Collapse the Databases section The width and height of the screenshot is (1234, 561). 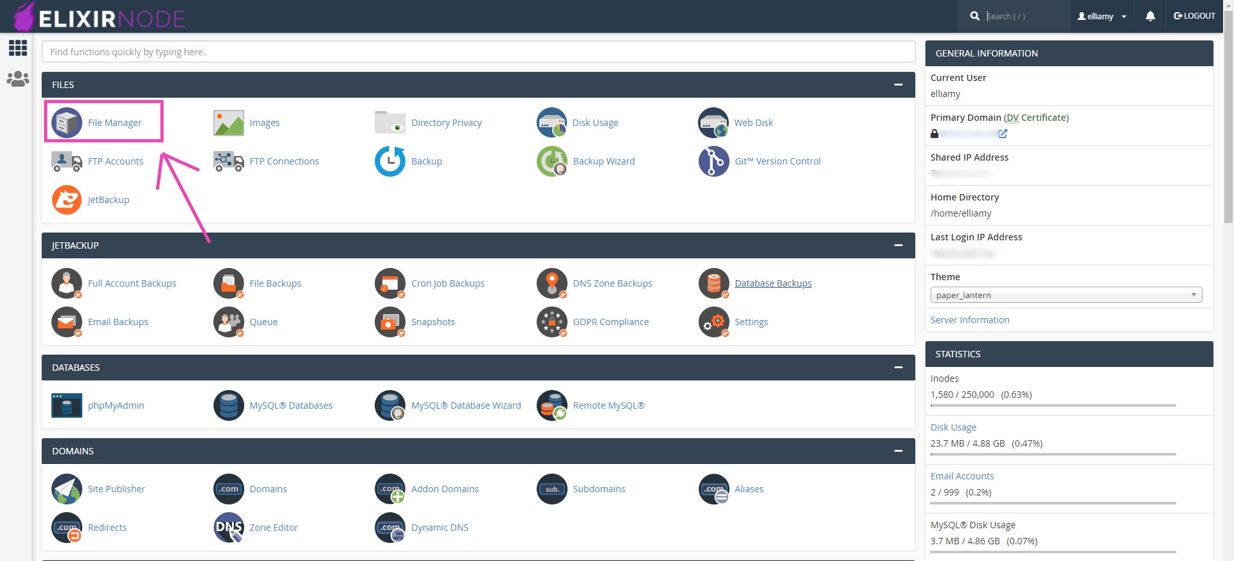tap(899, 368)
